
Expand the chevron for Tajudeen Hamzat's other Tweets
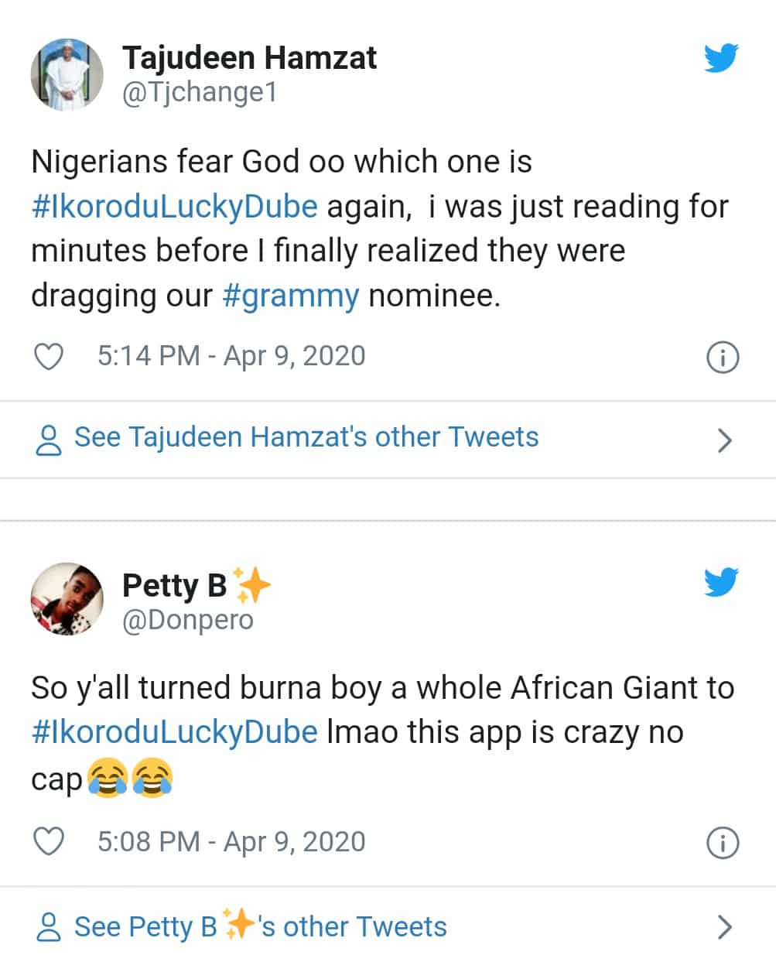point(724,440)
